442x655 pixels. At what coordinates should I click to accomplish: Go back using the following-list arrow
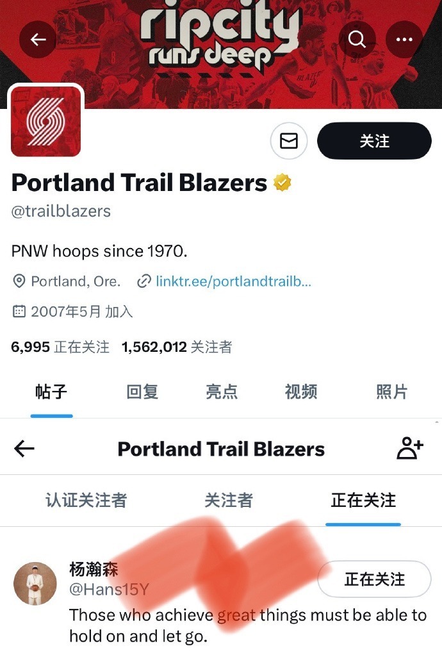tap(24, 449)
